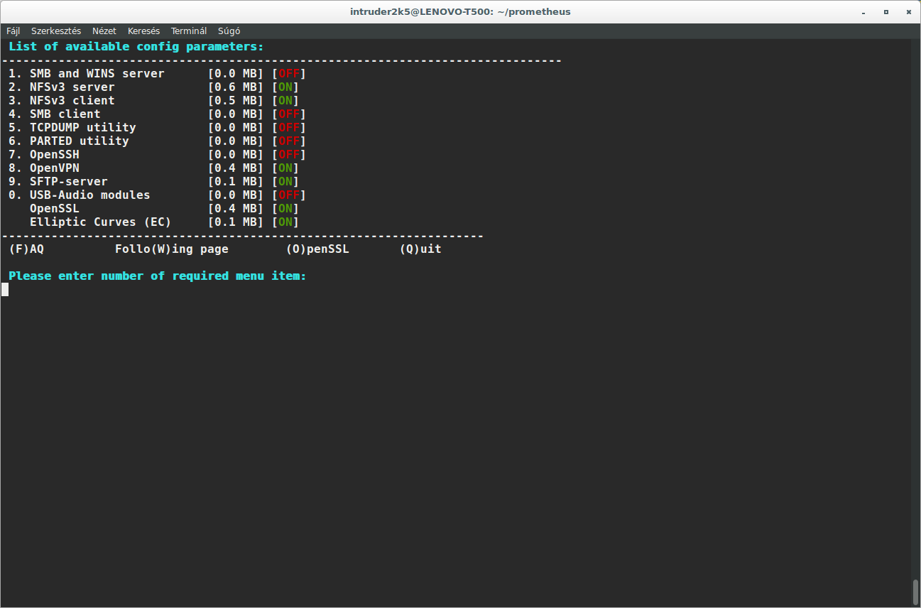
Task: Open the Terminál menu
Action: coord(189,31)
